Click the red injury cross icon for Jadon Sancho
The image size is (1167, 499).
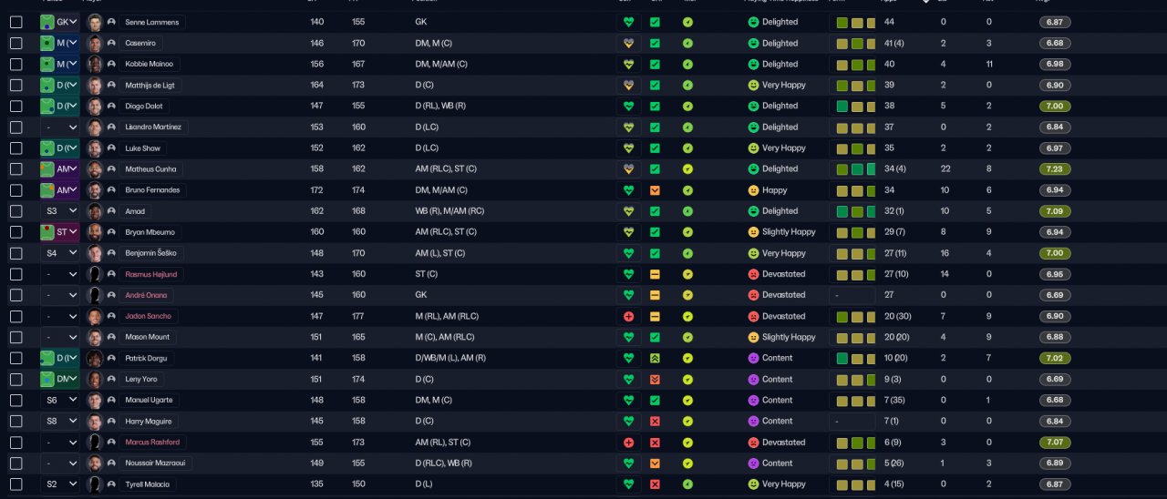tap(628, 316)
